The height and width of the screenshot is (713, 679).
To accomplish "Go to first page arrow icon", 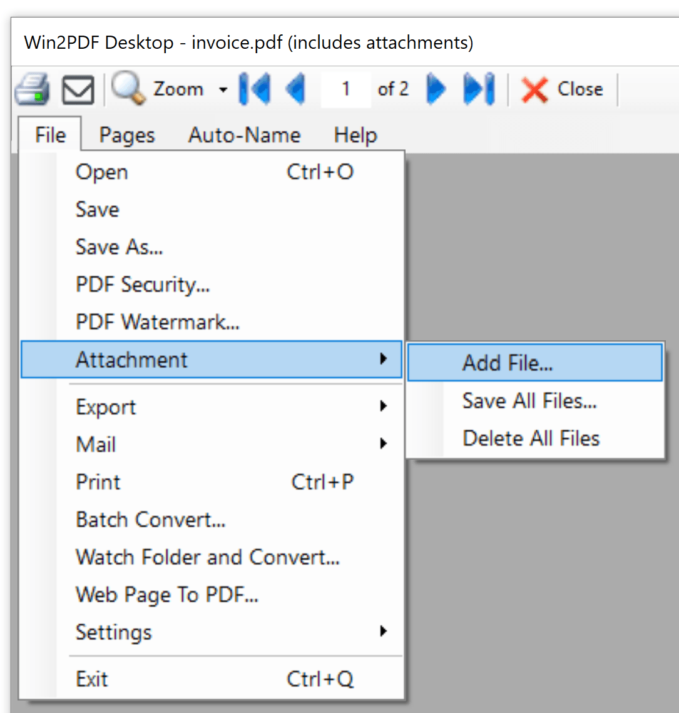I will pyautogui.click(x=254, y=89).
